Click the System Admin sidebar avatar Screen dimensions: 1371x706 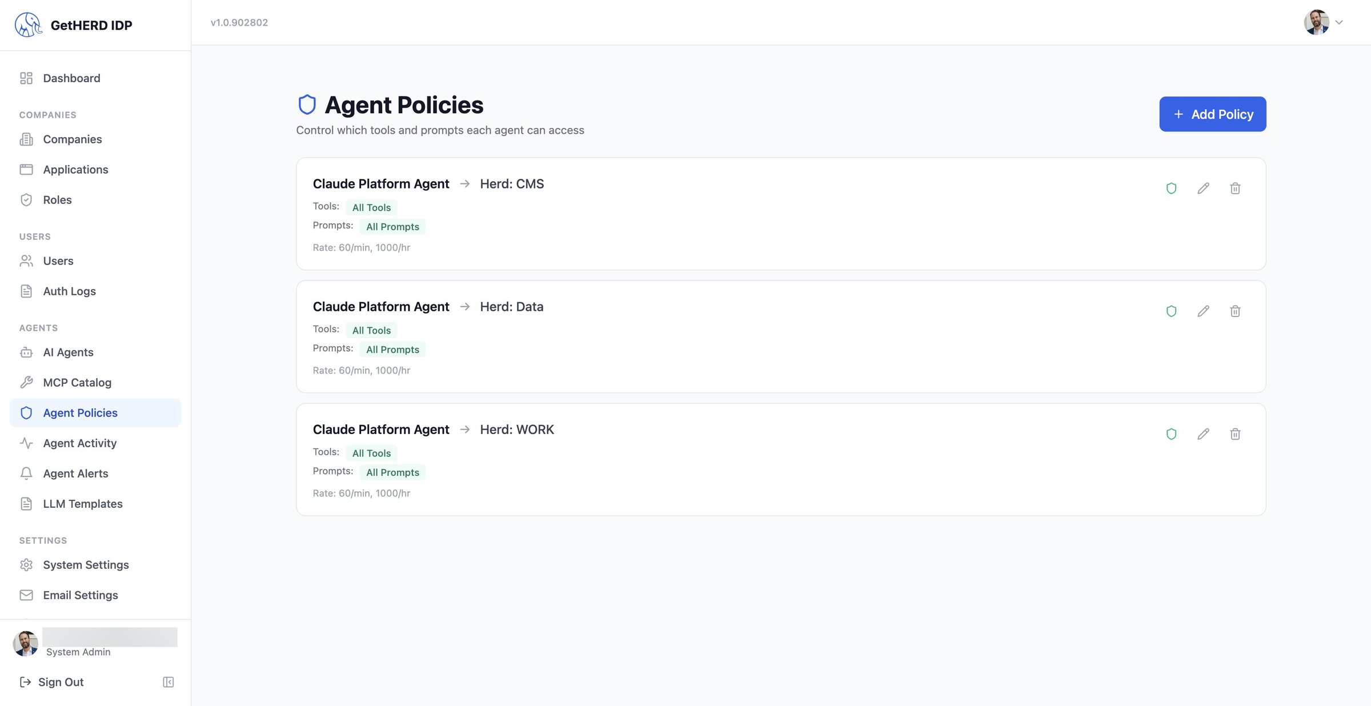(25, 644)
